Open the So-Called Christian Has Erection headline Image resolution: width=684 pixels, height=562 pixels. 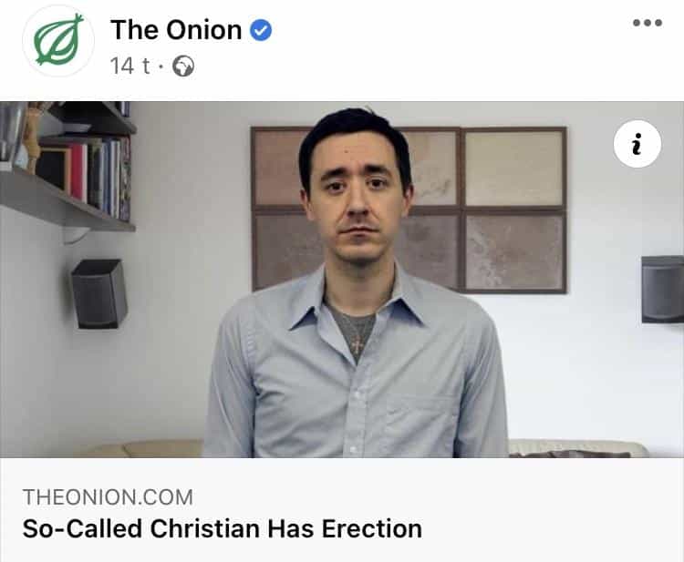point(222,528)
